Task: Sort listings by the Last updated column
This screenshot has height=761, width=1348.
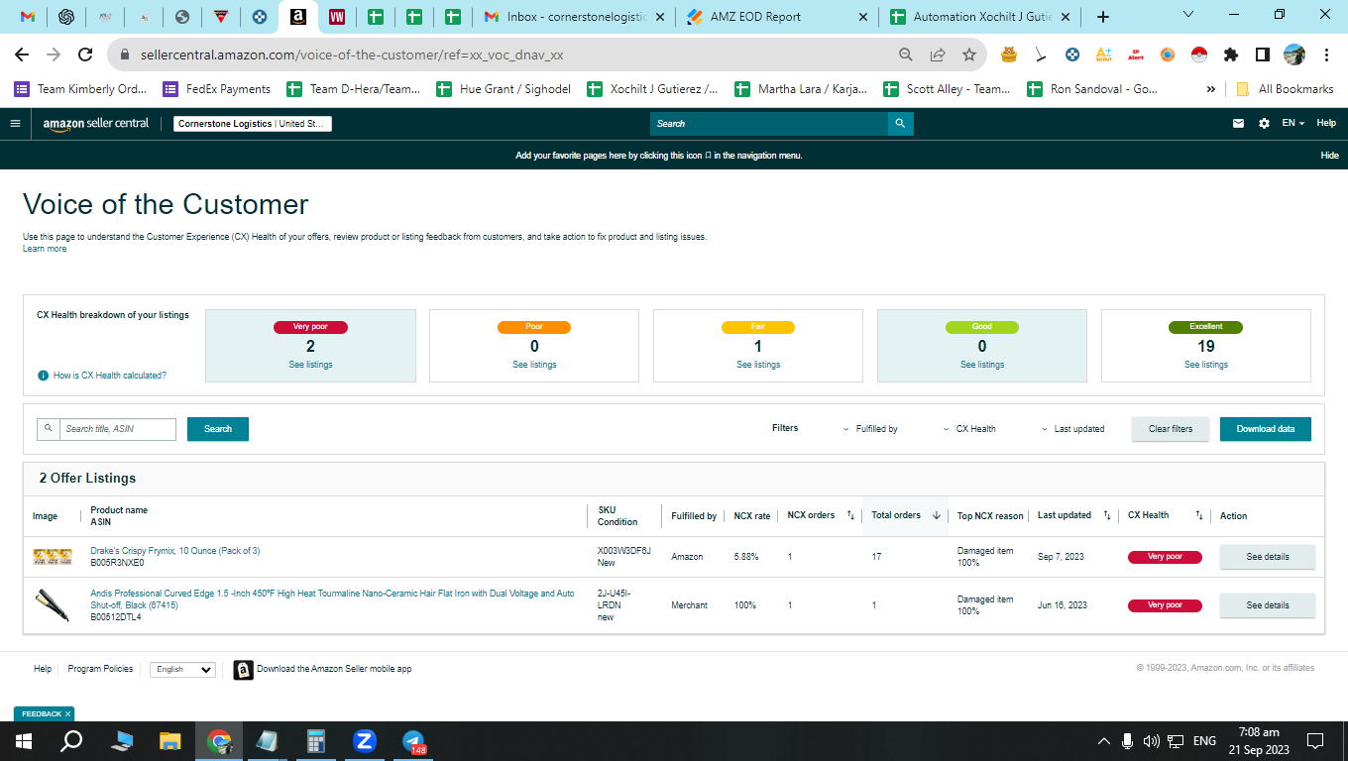Action: click(x=1106, y=515)
